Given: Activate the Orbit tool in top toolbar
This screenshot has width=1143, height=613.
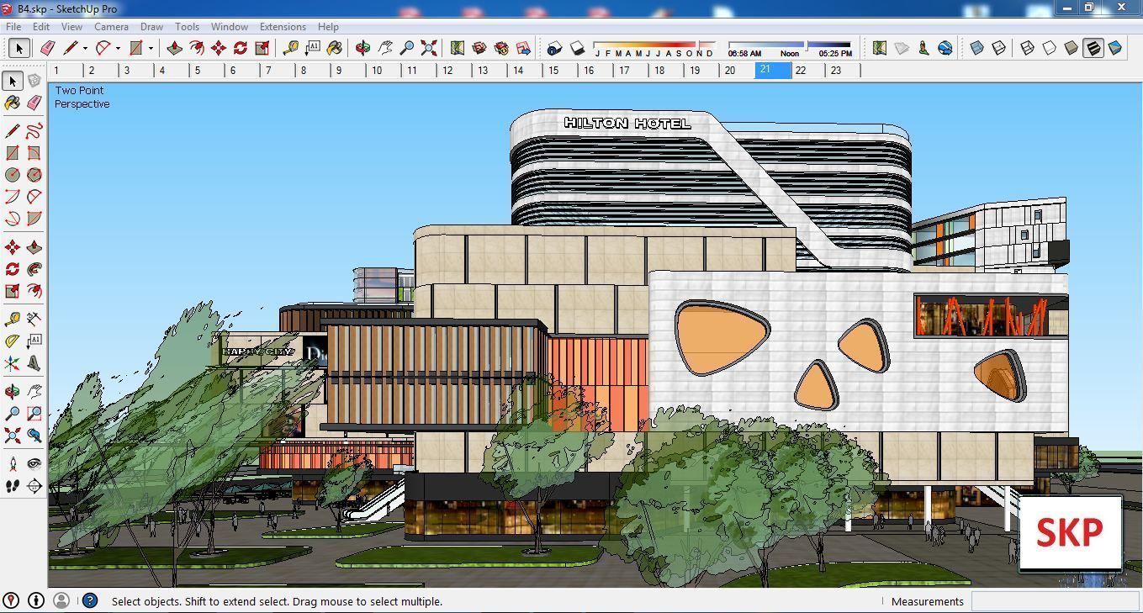Looking at the screenshot, I should click(x=363, y=48).
